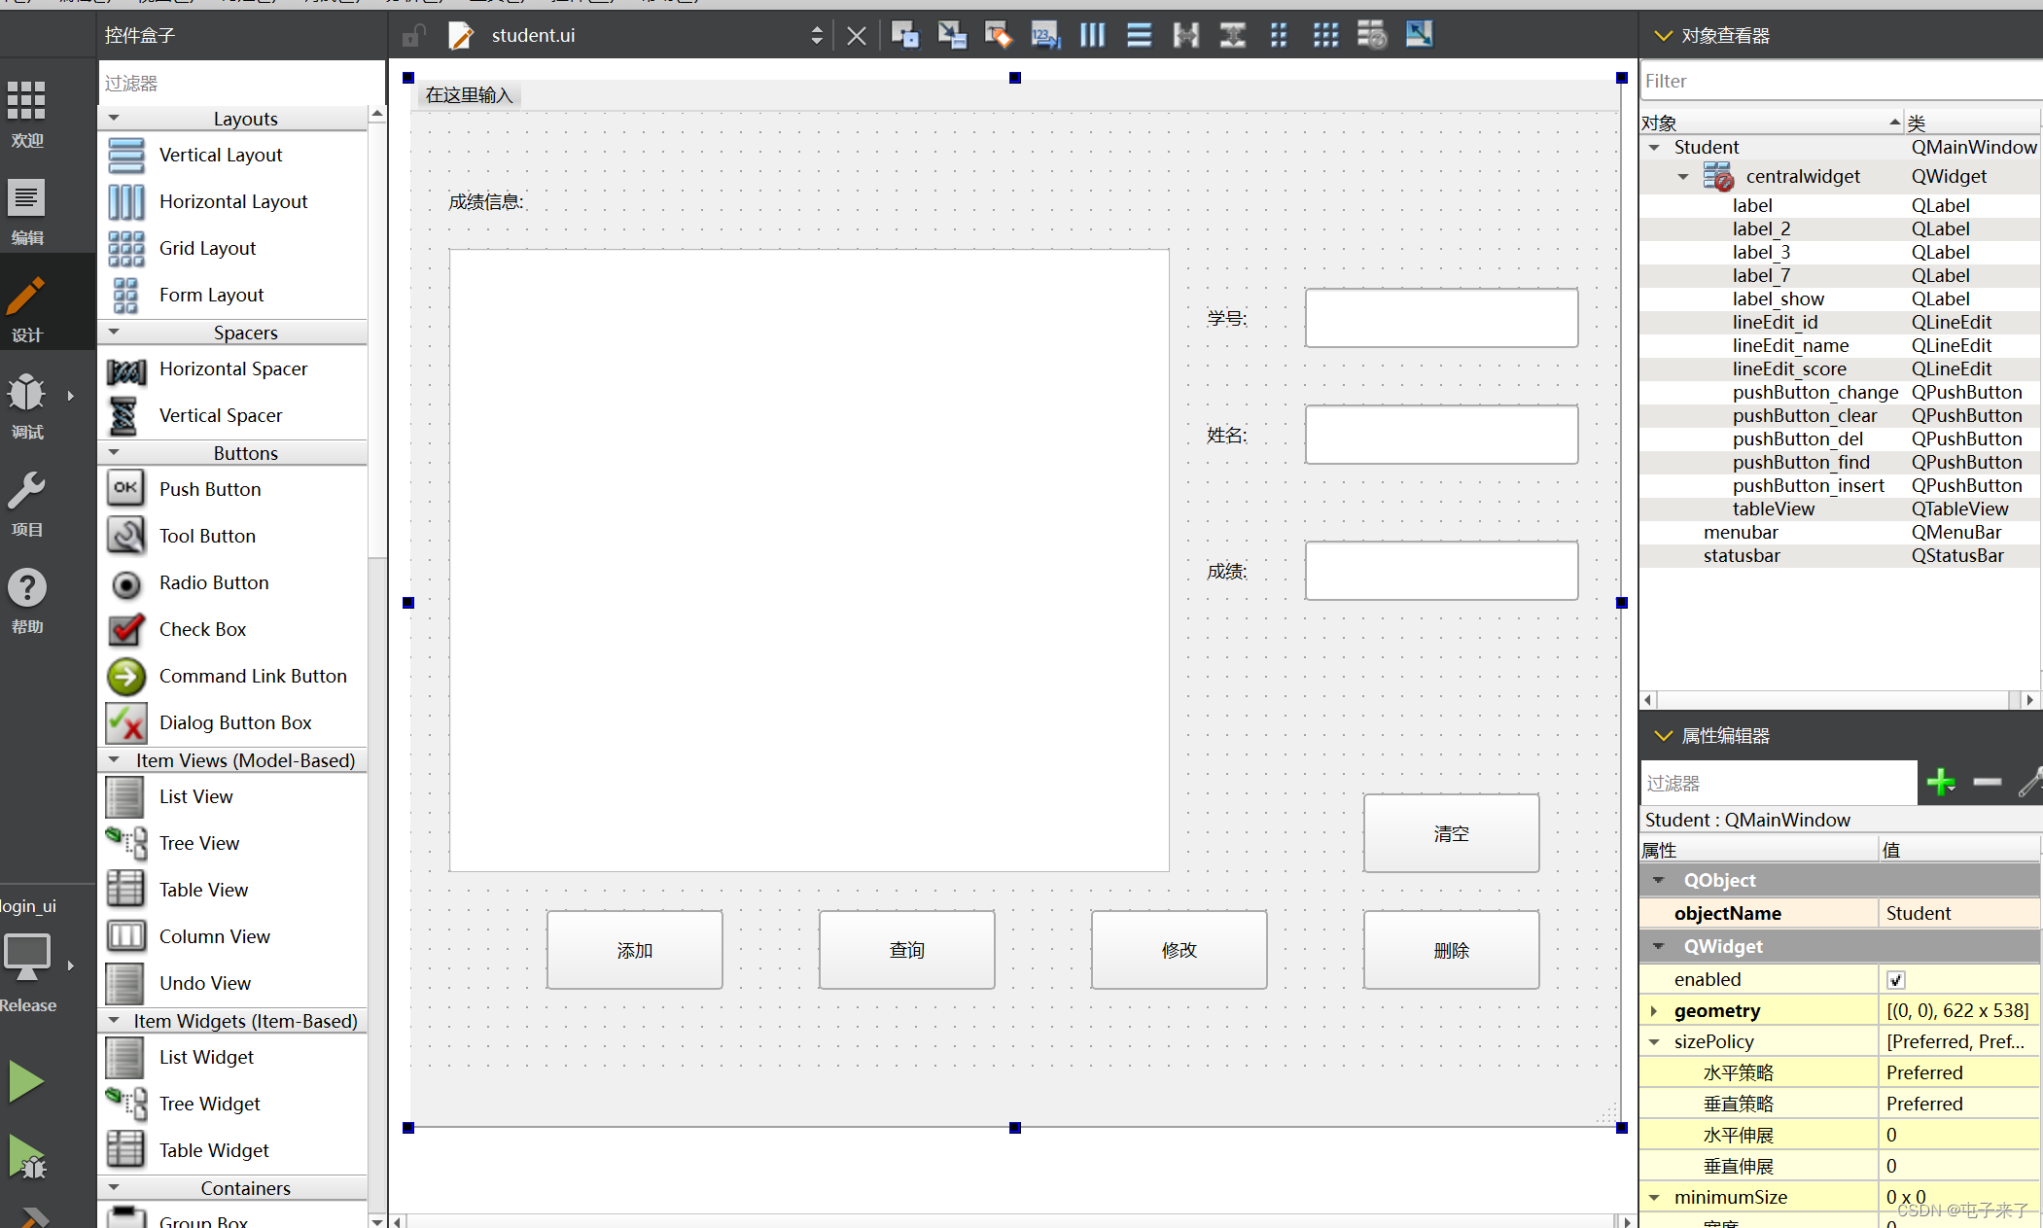Click the break layout toolbar icon

(x=1372, y=36)
